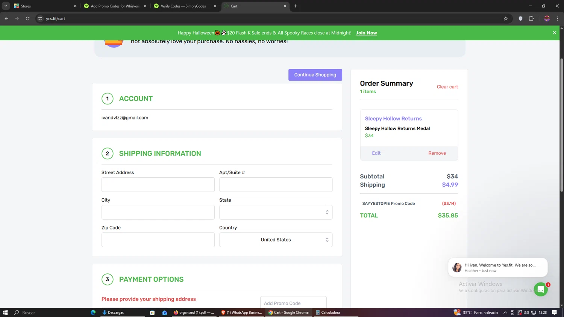564x317 pixels.
Task: Open the Chrome three-dot menu
Action: (558, 18)
